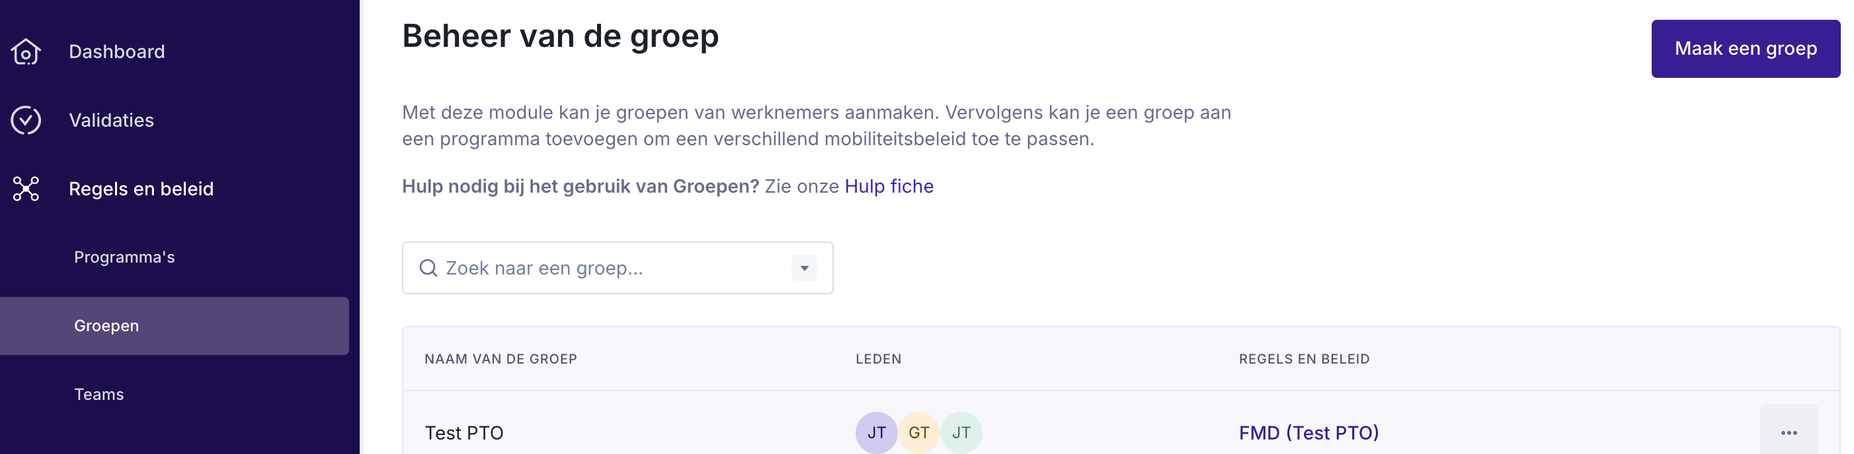Click the yellow GT member avatar
Screen dimensions: 1854x454
click(x=918, y=432)
